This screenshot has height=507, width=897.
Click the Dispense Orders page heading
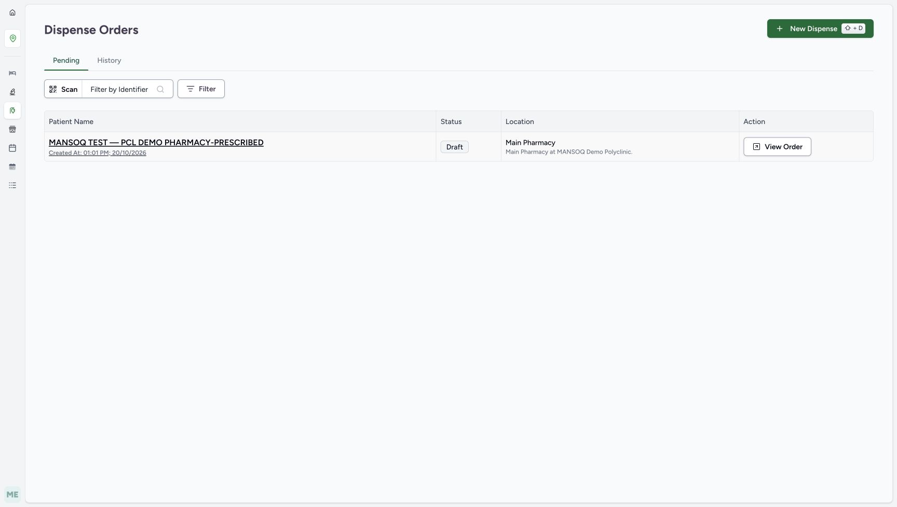(91, 30)
